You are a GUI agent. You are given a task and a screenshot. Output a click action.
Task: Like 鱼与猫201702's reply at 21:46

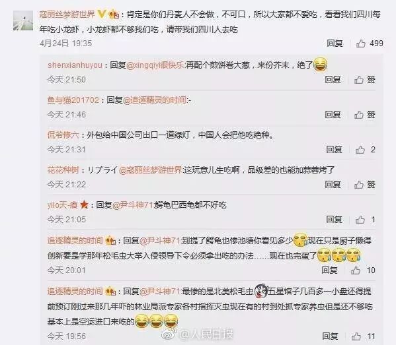358,115
